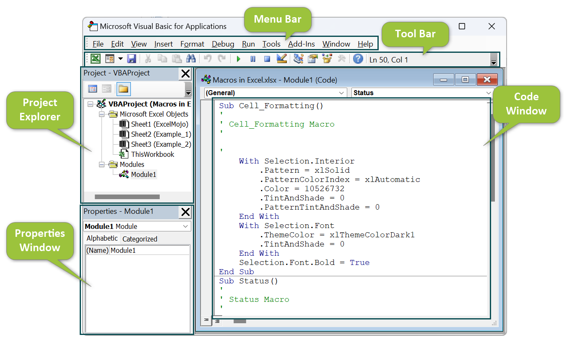The image size is (567, 340).
Task: Click the Copy icon in toolbar
Action: pyautogui.click(x=162, y=59)
